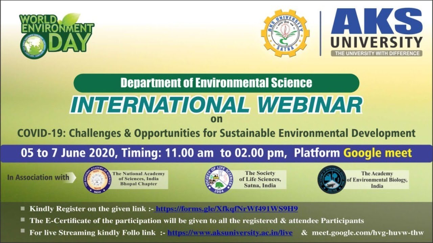Select the COVID-19 Challenges & Opportunities title
433x243 pixels.
(216, 133)
